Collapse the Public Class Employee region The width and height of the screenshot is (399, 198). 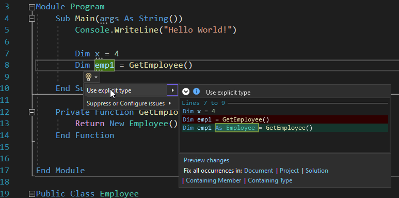tap(32, 194)
